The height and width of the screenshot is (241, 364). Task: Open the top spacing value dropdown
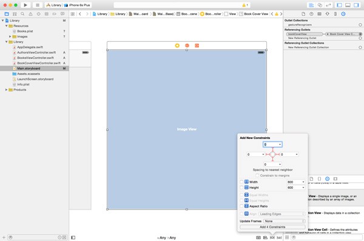point(280,144)
